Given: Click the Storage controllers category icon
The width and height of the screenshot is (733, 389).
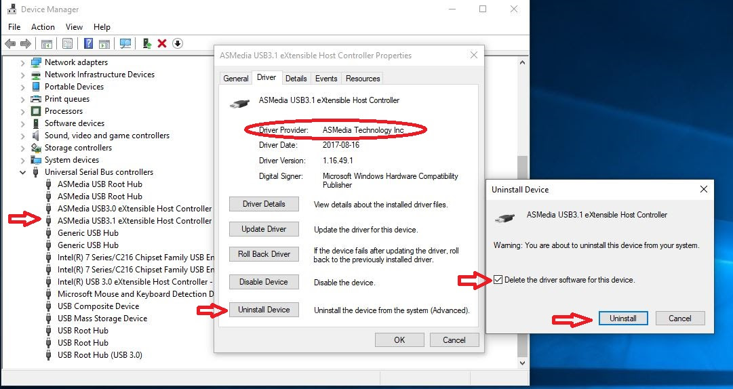Looking at the screenshot, I should (36, 148).
